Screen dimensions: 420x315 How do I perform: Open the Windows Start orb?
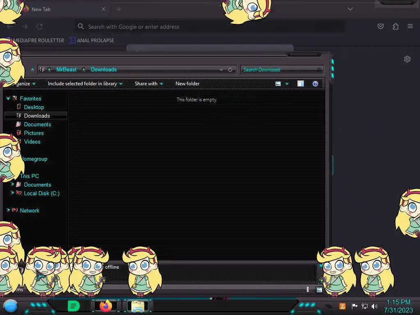11,306
